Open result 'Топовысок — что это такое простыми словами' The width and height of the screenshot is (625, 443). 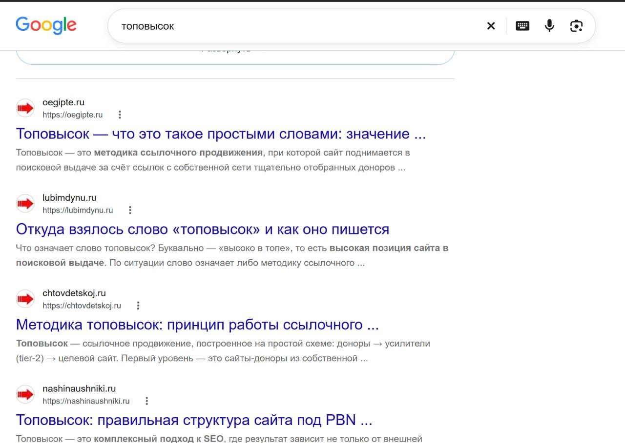[221, 134]
